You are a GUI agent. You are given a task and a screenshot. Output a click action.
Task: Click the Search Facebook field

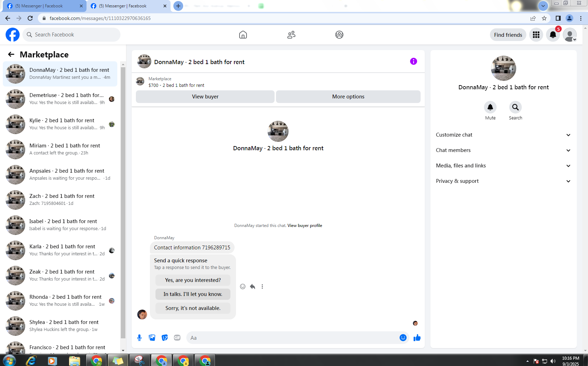[71, 35]
